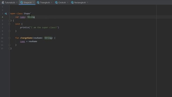Select the Shape.kt tab
172x97 pixels.
(27, 2)
